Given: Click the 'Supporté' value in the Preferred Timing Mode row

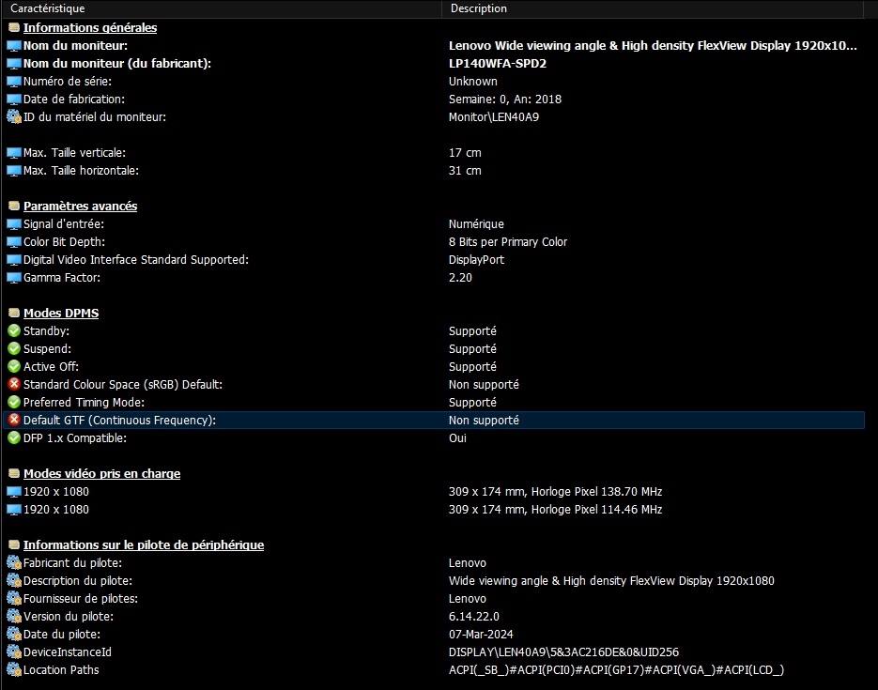Looking at the screenshot, I should (x=472, y=403).
